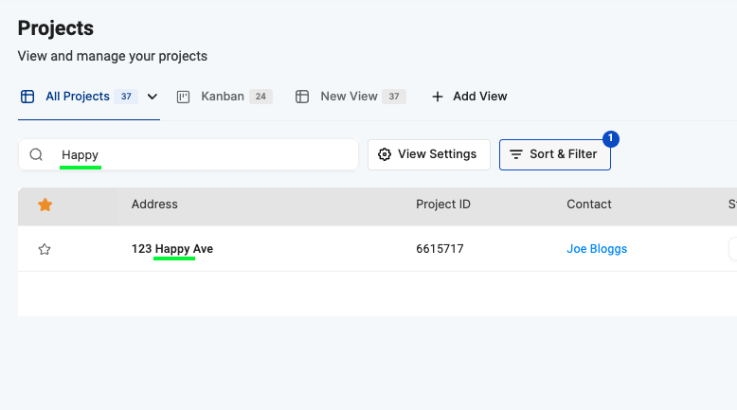Click the table icon beside New View

coord(303,97)
